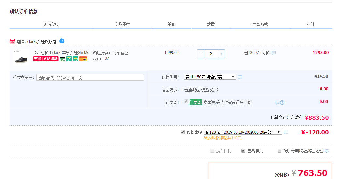This screenshot has width=342, height=179.
Task: Uncheck the 购物津贴 checkbox
Action: click(x=182, y=132)
